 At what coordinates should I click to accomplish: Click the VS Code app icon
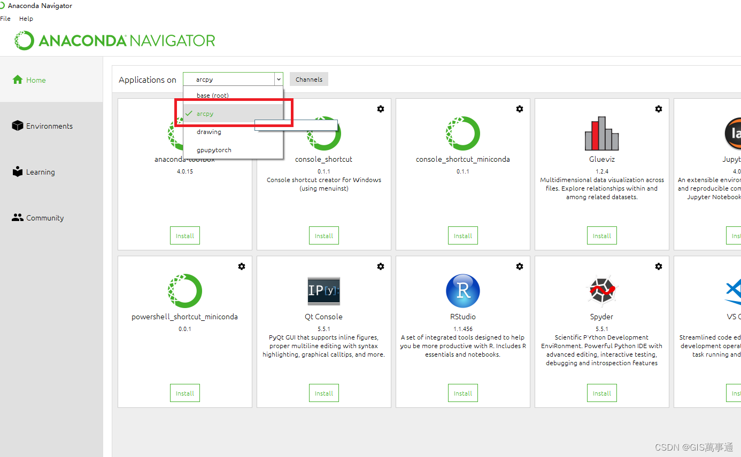coord(733,291)
